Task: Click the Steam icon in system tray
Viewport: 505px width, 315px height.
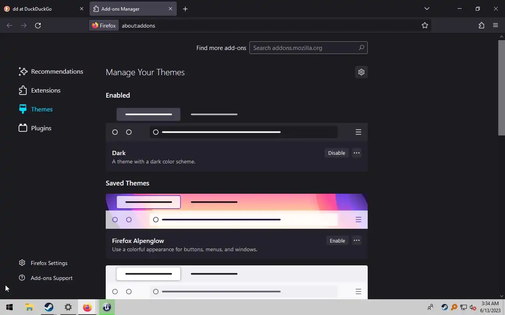Action: pyautogui.click(x=445, y=307)
